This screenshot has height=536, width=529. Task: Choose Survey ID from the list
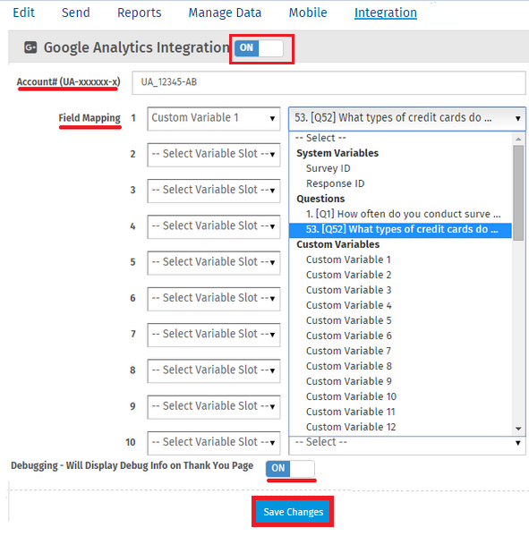(x=328, y=168)
